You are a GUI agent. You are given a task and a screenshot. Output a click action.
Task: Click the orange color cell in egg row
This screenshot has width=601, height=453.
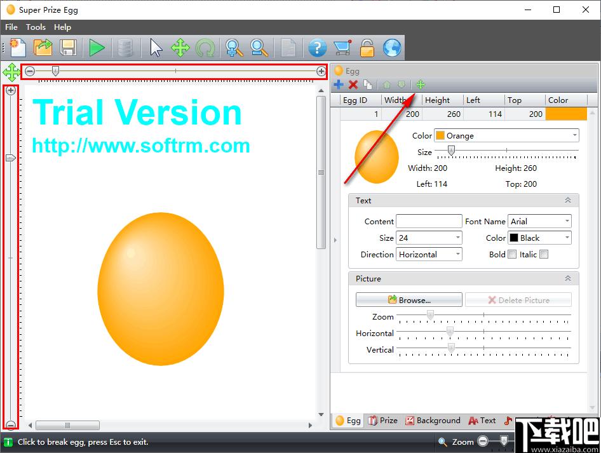click(x=566, y=114)
